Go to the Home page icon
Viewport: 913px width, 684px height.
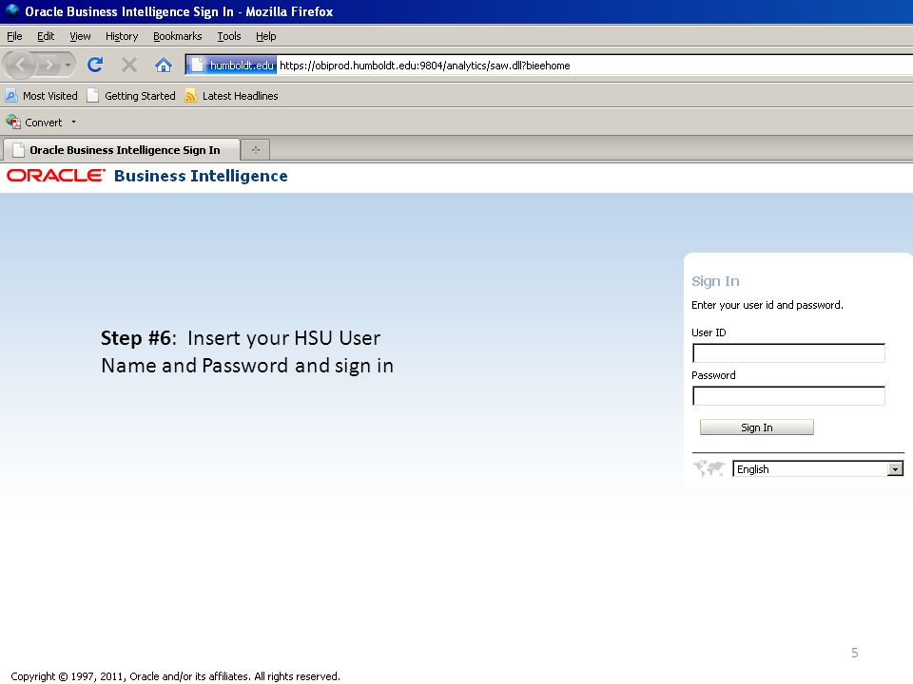click(x=164, y=65)
